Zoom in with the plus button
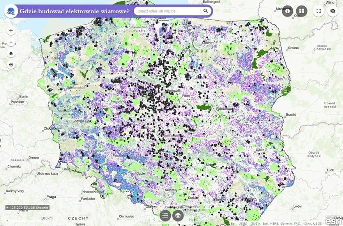 (x=11, y=31)
